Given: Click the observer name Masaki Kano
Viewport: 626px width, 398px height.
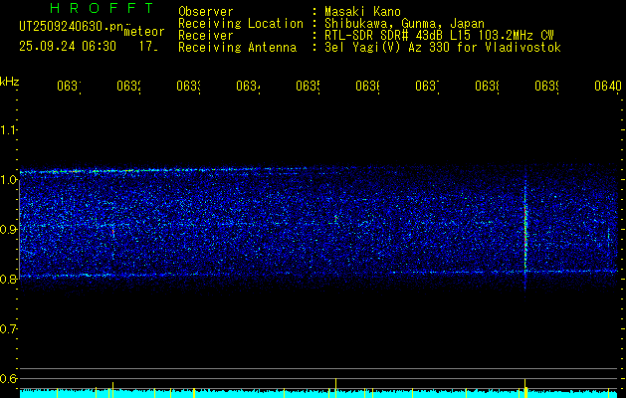Looking at the screenshot, I should coord(362,12).
